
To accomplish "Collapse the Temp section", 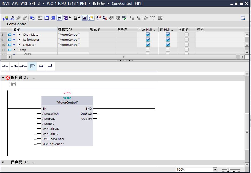I will pyautogui.click(x=14, y=50).
